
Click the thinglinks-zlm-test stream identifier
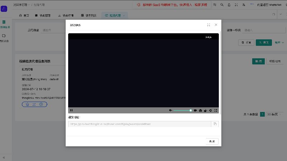(44, 98)
